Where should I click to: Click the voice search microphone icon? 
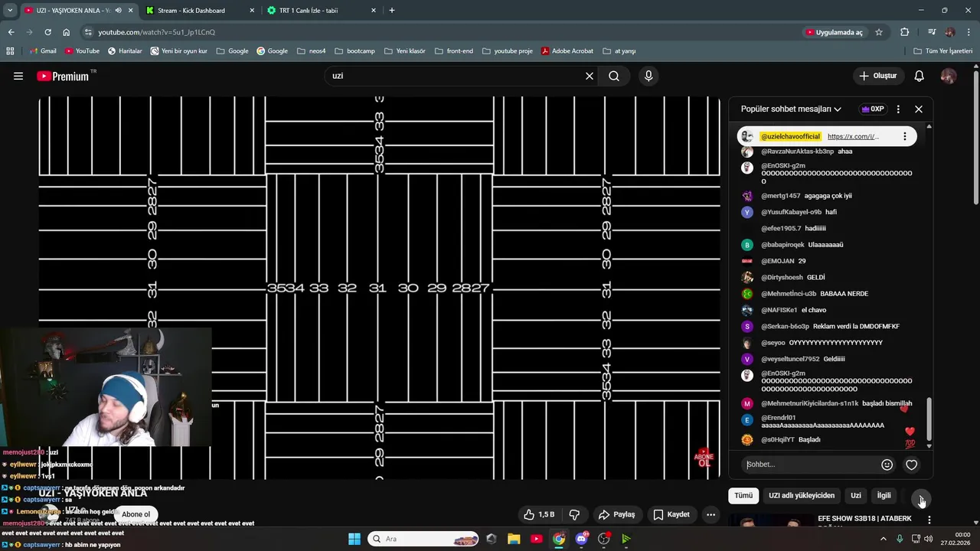pos(648,76)
